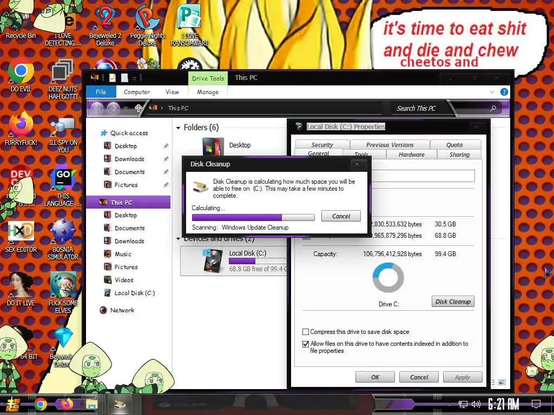The width and height of the screenshot is (554, 415).
Task: Switch to Disk Cleanup taskbar item
Action: pos(120,404)
